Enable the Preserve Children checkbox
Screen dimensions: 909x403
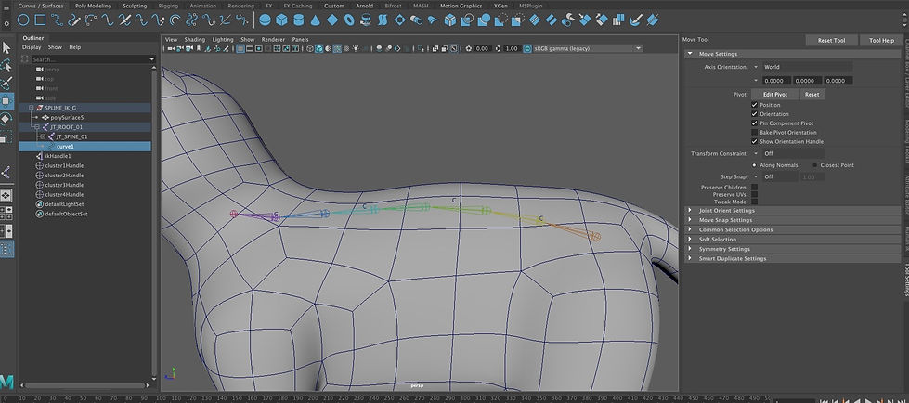click(x=754, y=188)
